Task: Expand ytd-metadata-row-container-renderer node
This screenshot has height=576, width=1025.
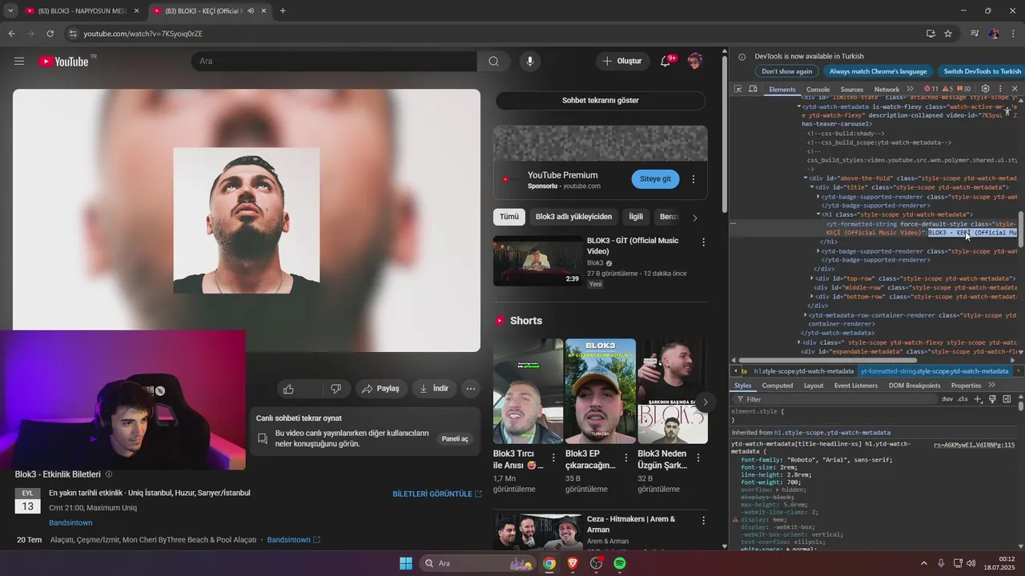Action: pos(806,315)
